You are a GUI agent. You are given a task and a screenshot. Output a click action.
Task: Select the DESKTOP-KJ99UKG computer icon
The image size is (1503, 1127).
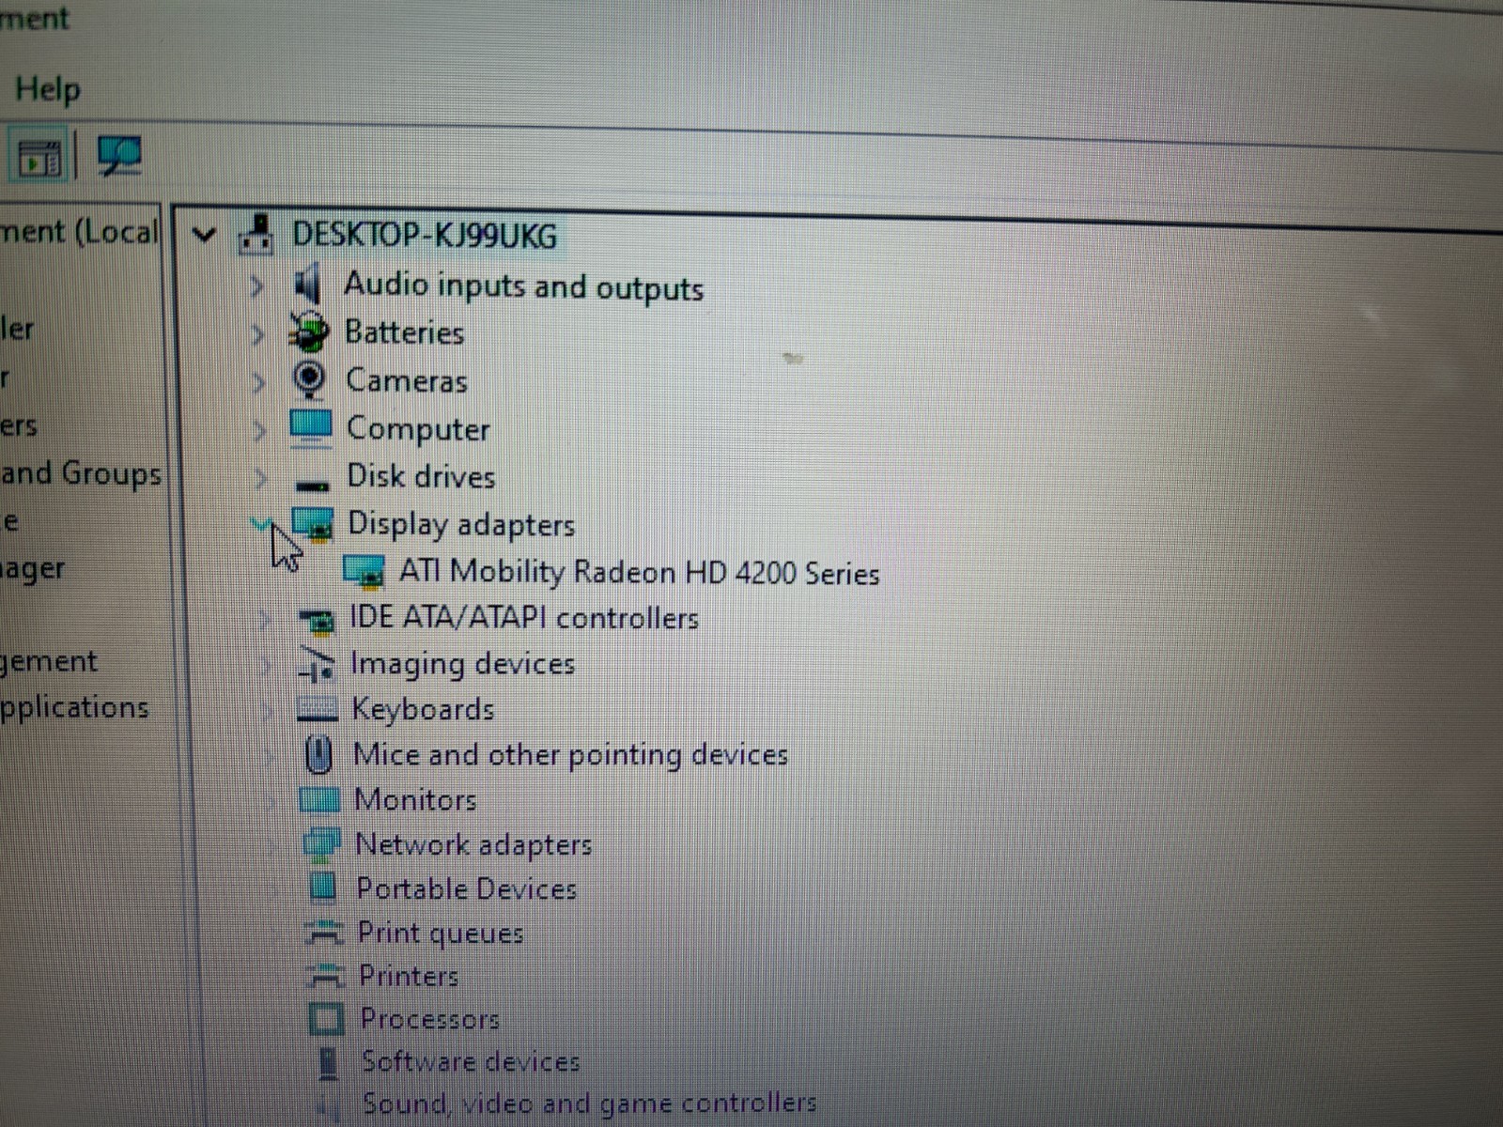click(x=256, y=235)
